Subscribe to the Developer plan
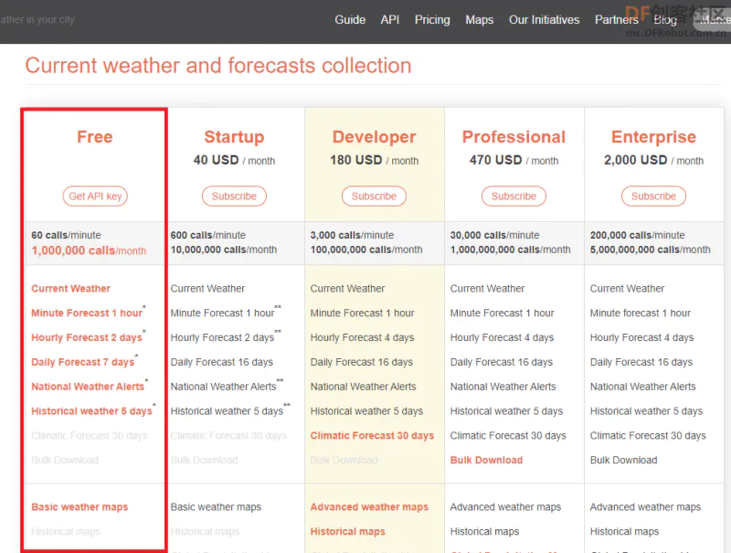Screen dimensions: 731x553 click(374, 197)
